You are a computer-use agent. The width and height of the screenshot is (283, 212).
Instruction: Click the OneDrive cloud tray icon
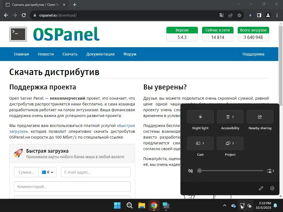[233, 205]
